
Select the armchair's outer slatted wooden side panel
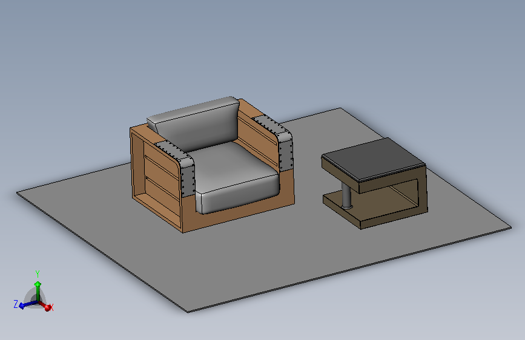coord(156,182)
